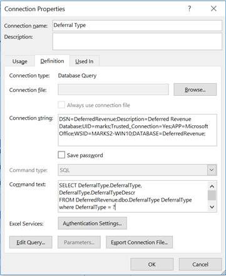
Task: Enable the Save password checkbox
Action: (61, 155)
